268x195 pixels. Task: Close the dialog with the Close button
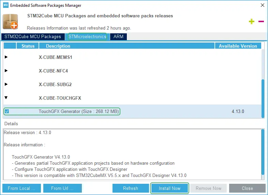tap(247, 188)
